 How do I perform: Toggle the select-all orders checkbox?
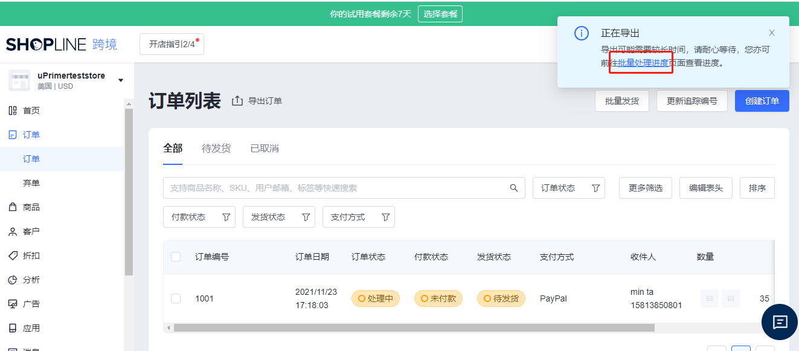(x=176, y=257)
